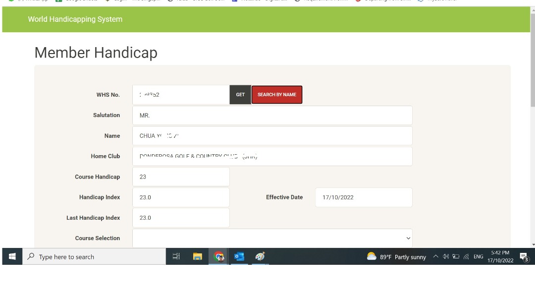Open the notification center icon

[524, 257]
